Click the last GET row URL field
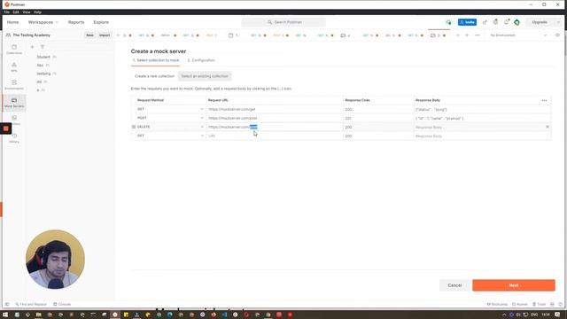 tap(274, 136)
